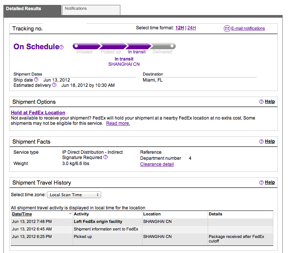
Task: Click the 3.0 kg/6.6 lbs weight value
Action: [x=76, y=164]
